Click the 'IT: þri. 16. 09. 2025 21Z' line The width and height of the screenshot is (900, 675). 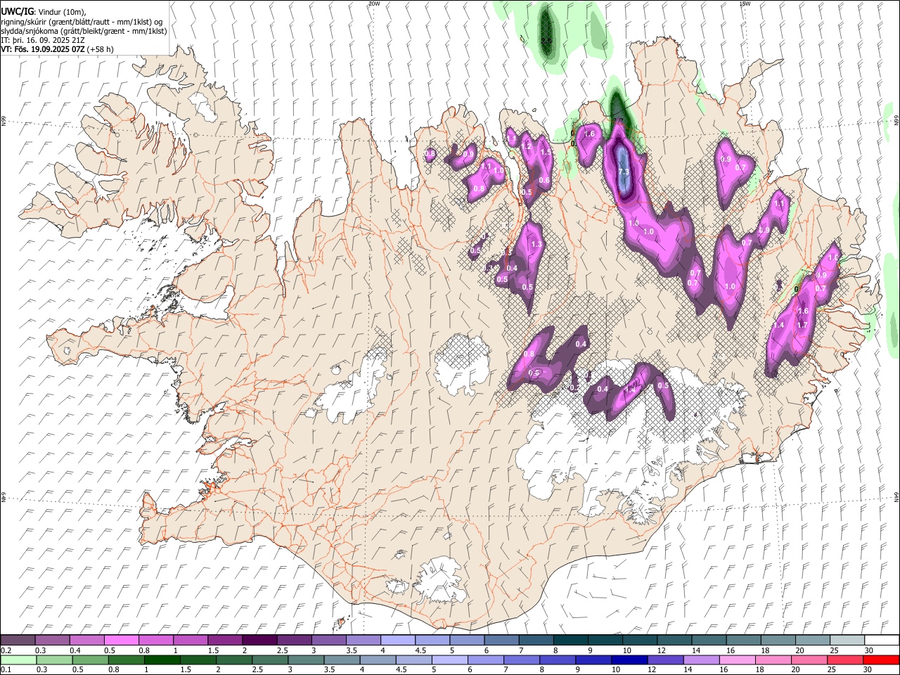[x=44, y=40]
